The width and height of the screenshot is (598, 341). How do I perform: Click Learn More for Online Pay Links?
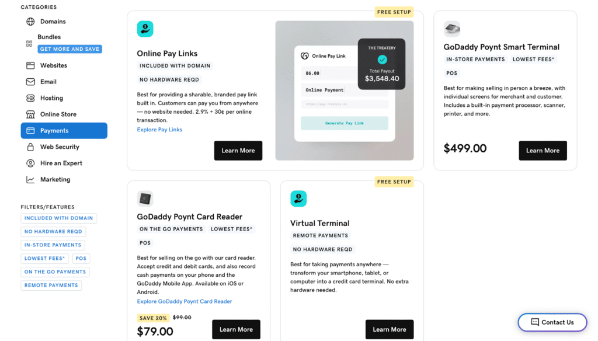tap(238, 151)
